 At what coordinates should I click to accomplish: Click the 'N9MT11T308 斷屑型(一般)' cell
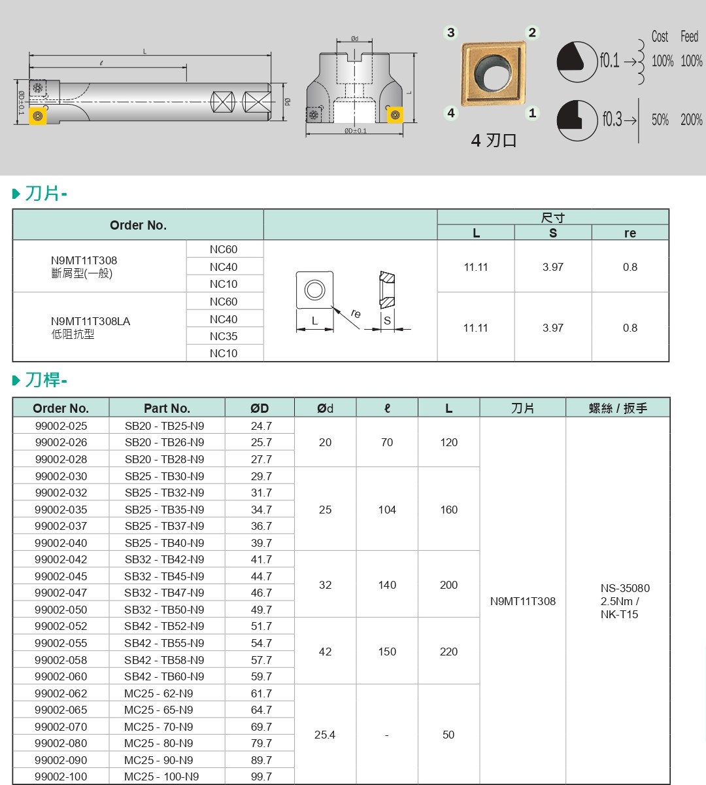pos(99,266)
